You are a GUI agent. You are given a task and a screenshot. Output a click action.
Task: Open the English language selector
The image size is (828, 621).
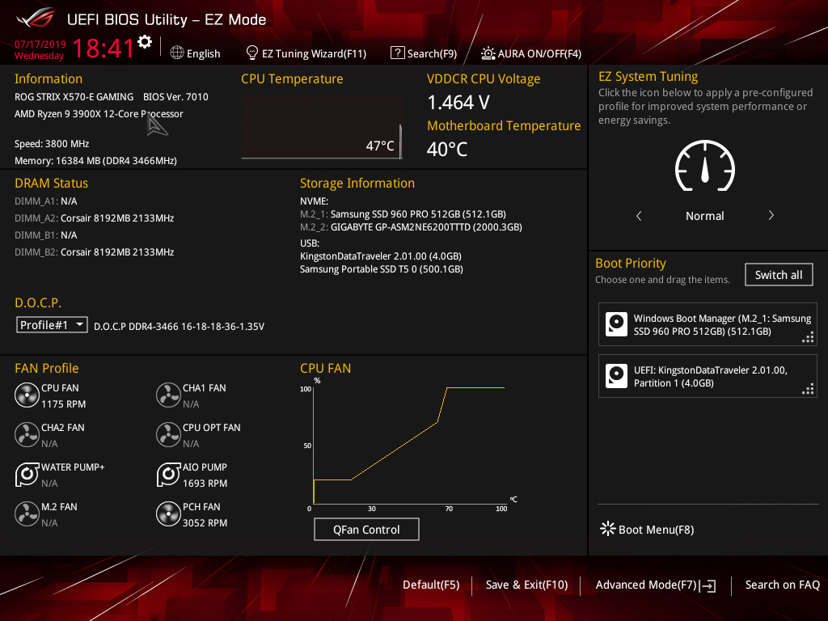click(x=203, y=53)
